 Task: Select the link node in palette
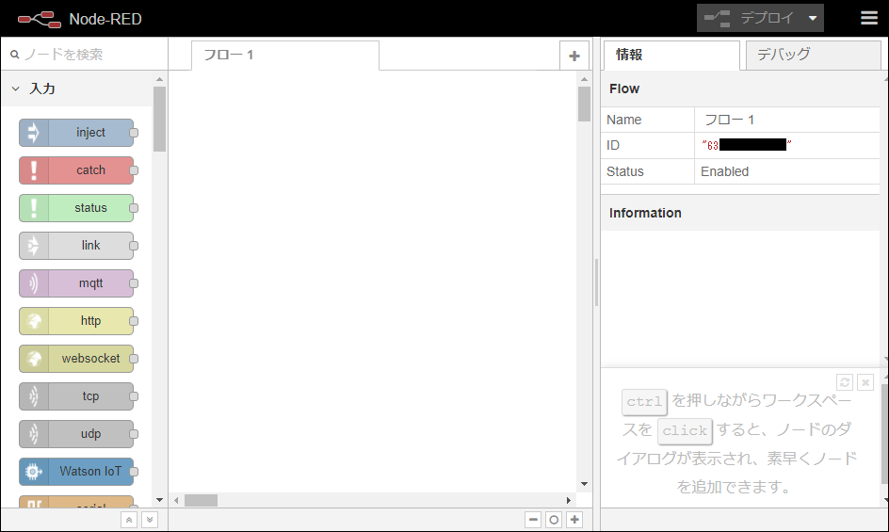76,246
